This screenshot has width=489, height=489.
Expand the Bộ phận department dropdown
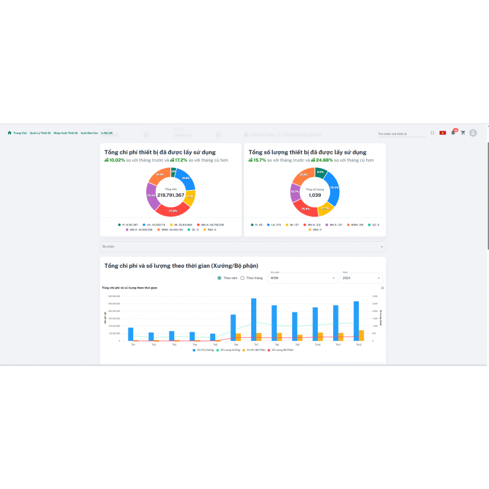(243, 247)
